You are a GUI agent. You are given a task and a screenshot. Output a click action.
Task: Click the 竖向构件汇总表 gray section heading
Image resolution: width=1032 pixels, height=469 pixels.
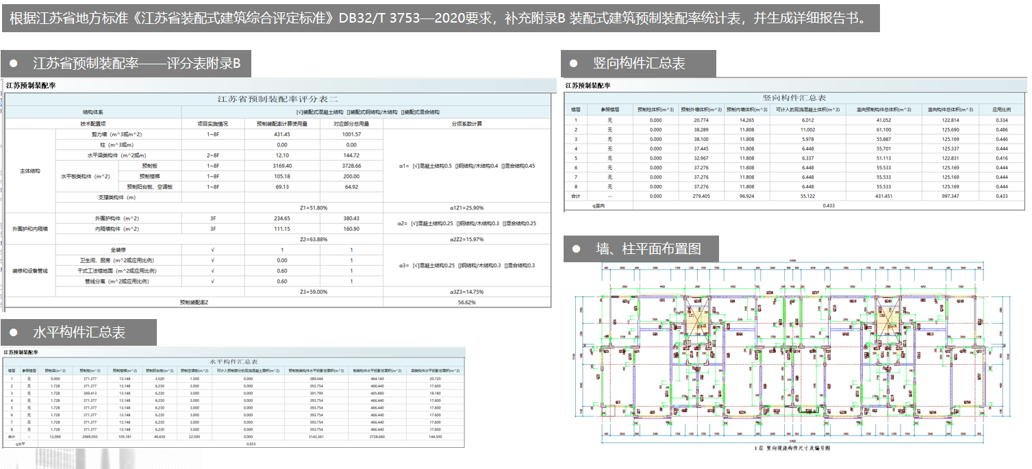(x=638, y=64)
